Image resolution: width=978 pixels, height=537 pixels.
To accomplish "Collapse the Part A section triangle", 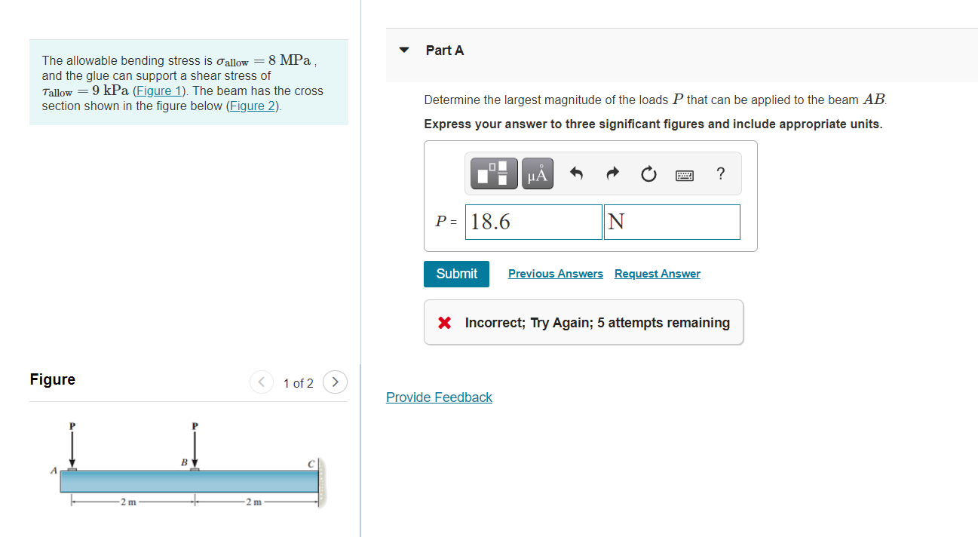I will [404, 51].
